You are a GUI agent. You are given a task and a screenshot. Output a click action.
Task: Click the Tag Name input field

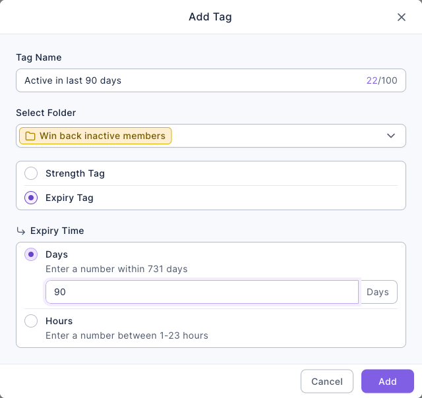(211, 80)
